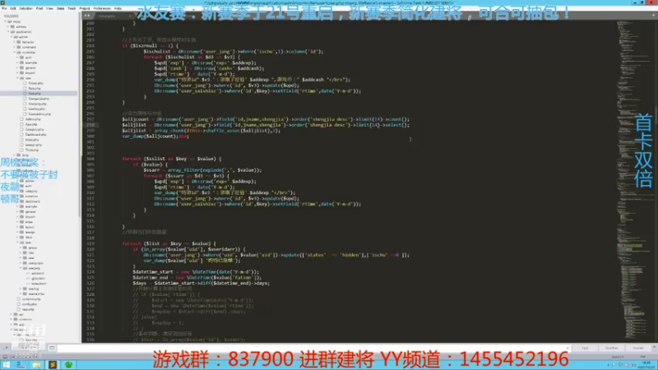Open Third.php in the sidebar

click(31, 150)
